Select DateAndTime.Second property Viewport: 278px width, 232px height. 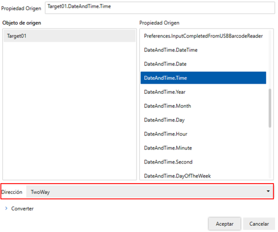[x=203, y=162]
